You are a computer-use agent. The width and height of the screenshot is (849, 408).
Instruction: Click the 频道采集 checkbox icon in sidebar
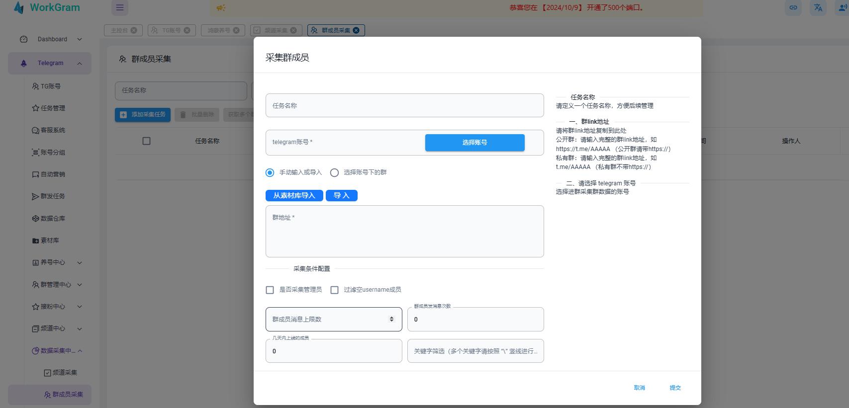click(47, 373)
